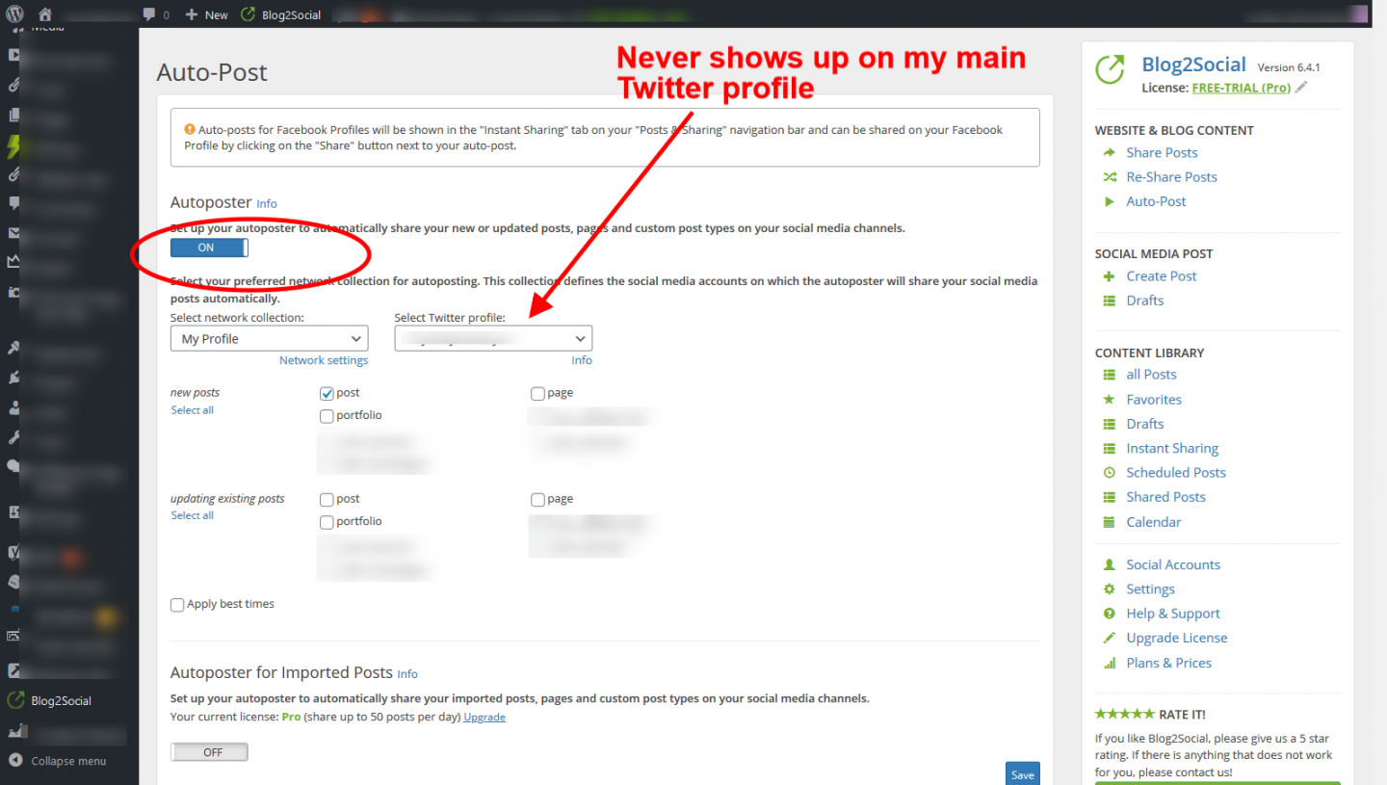Click the Favorites star icon
1387x785 pixels.
(x=1108, y=400)
